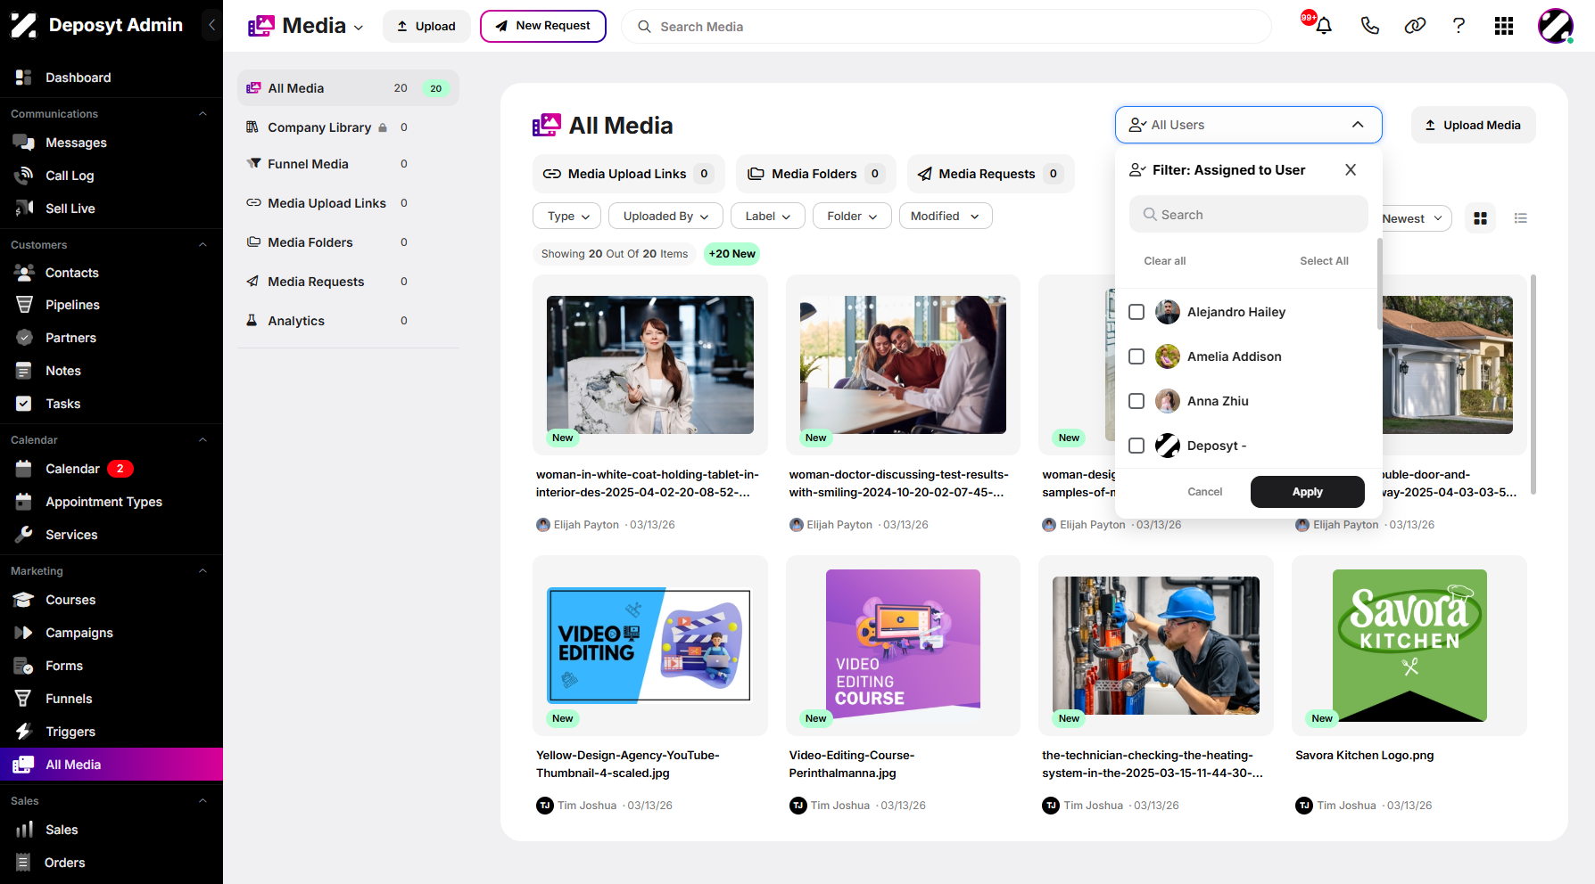
Task: Check the Amelia Addison checkbox
Action: coord(1136,356)
